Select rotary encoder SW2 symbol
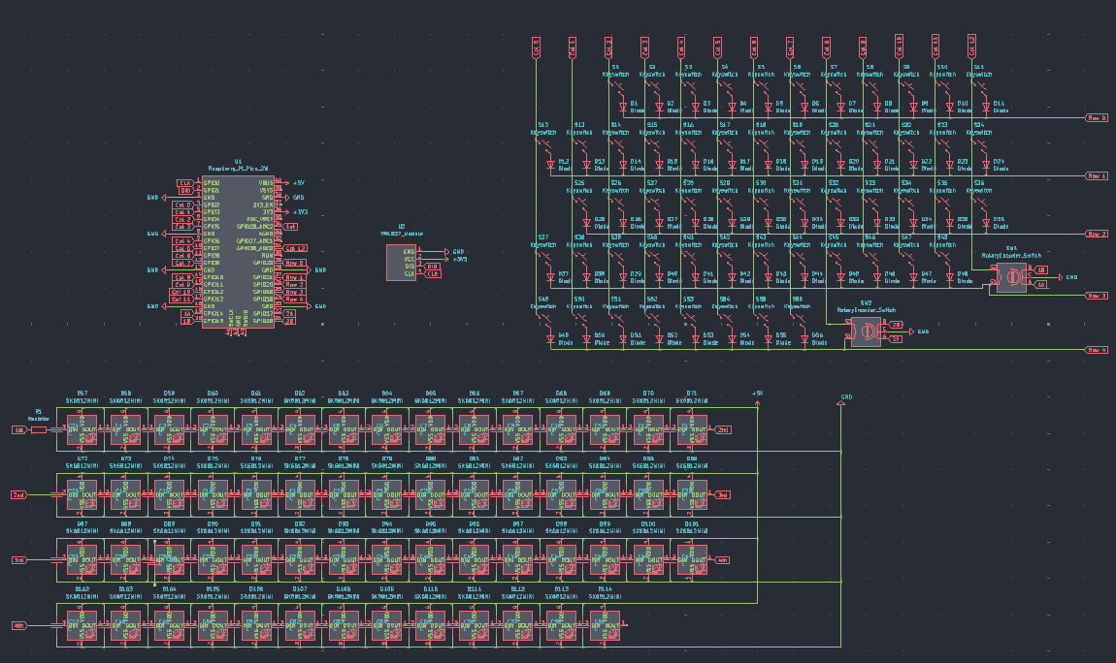 point(866,331)
